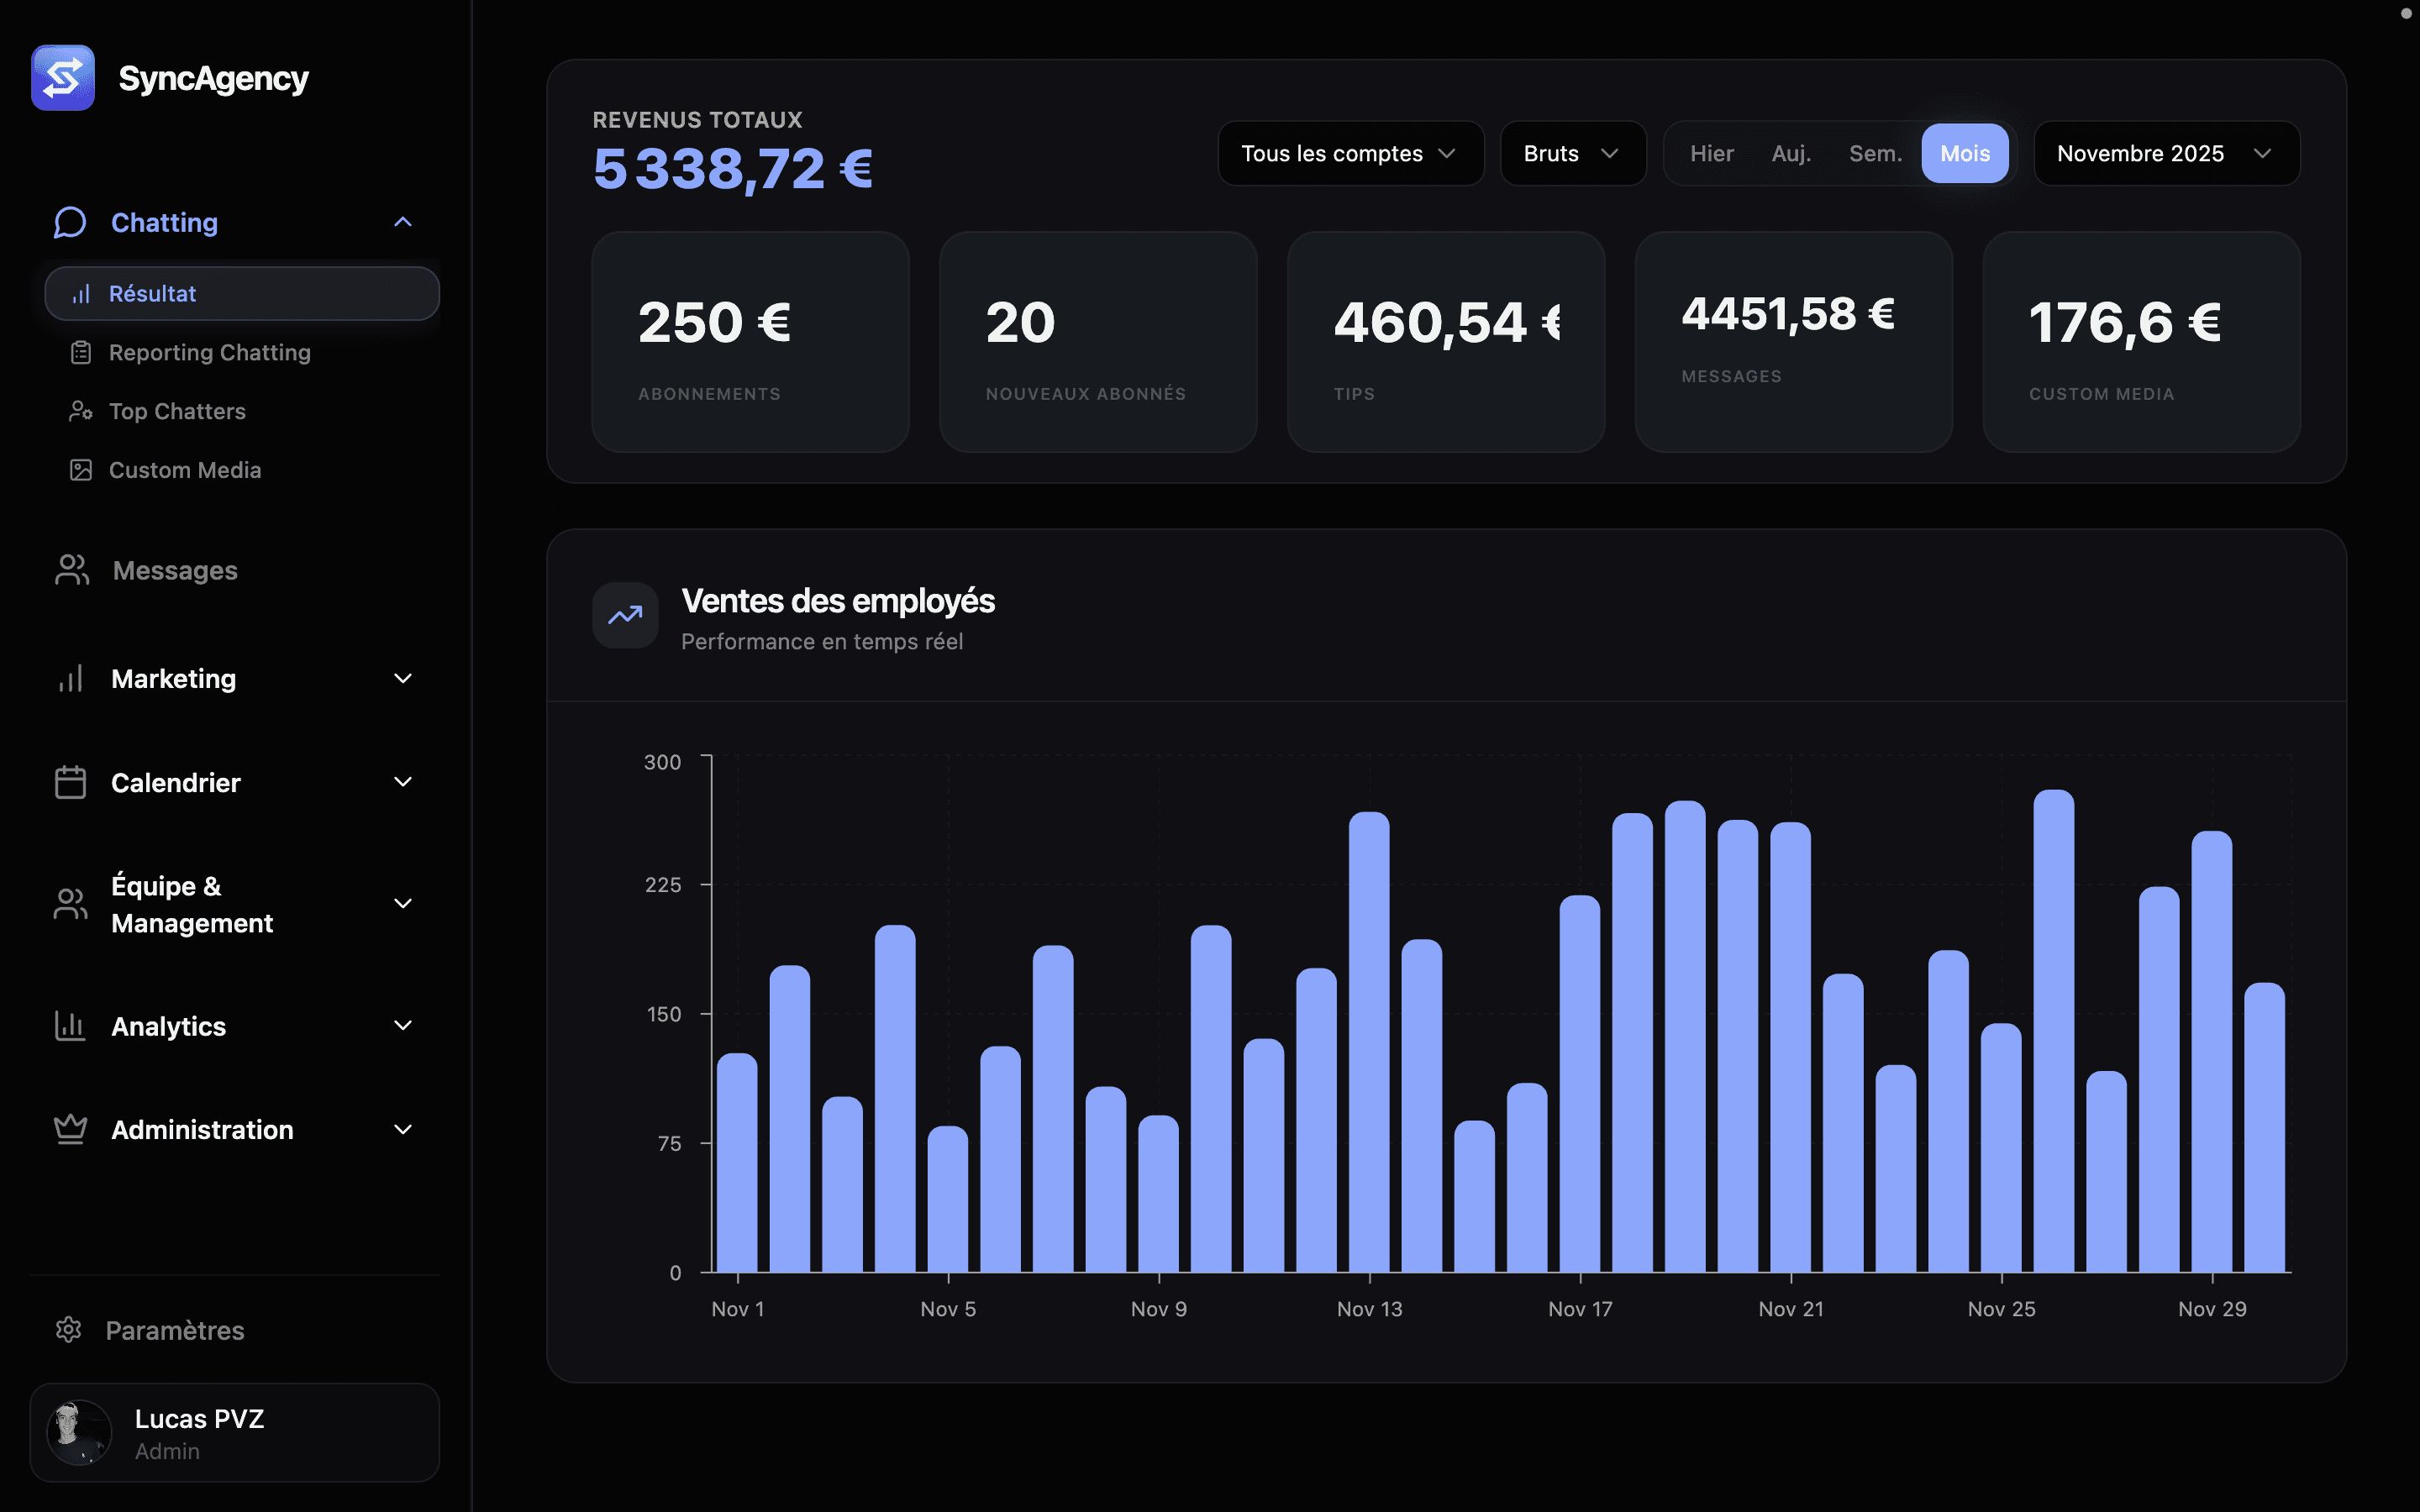Image resolution: width=2420 pixels, height=1512 pixels.
Task: Click the trending arrow icon beside Ventes des employés
Action: [x=625, y=616]
